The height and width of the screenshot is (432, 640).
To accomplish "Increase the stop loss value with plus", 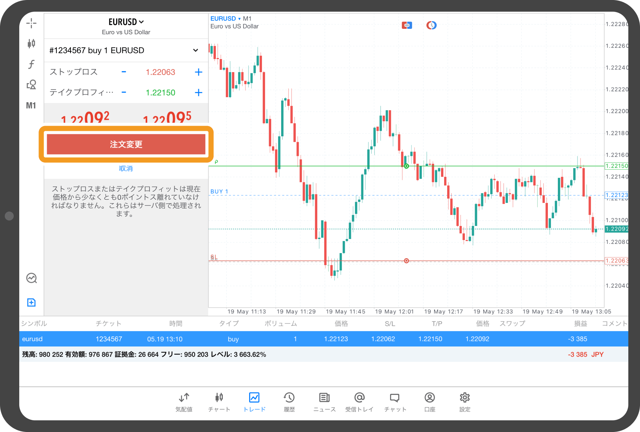I will click(x=198, y=72).
